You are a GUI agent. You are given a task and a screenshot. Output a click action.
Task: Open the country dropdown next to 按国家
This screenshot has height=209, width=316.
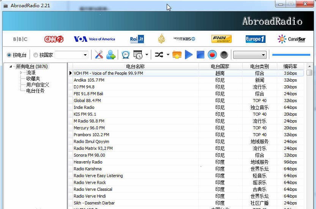coord(85,55)
